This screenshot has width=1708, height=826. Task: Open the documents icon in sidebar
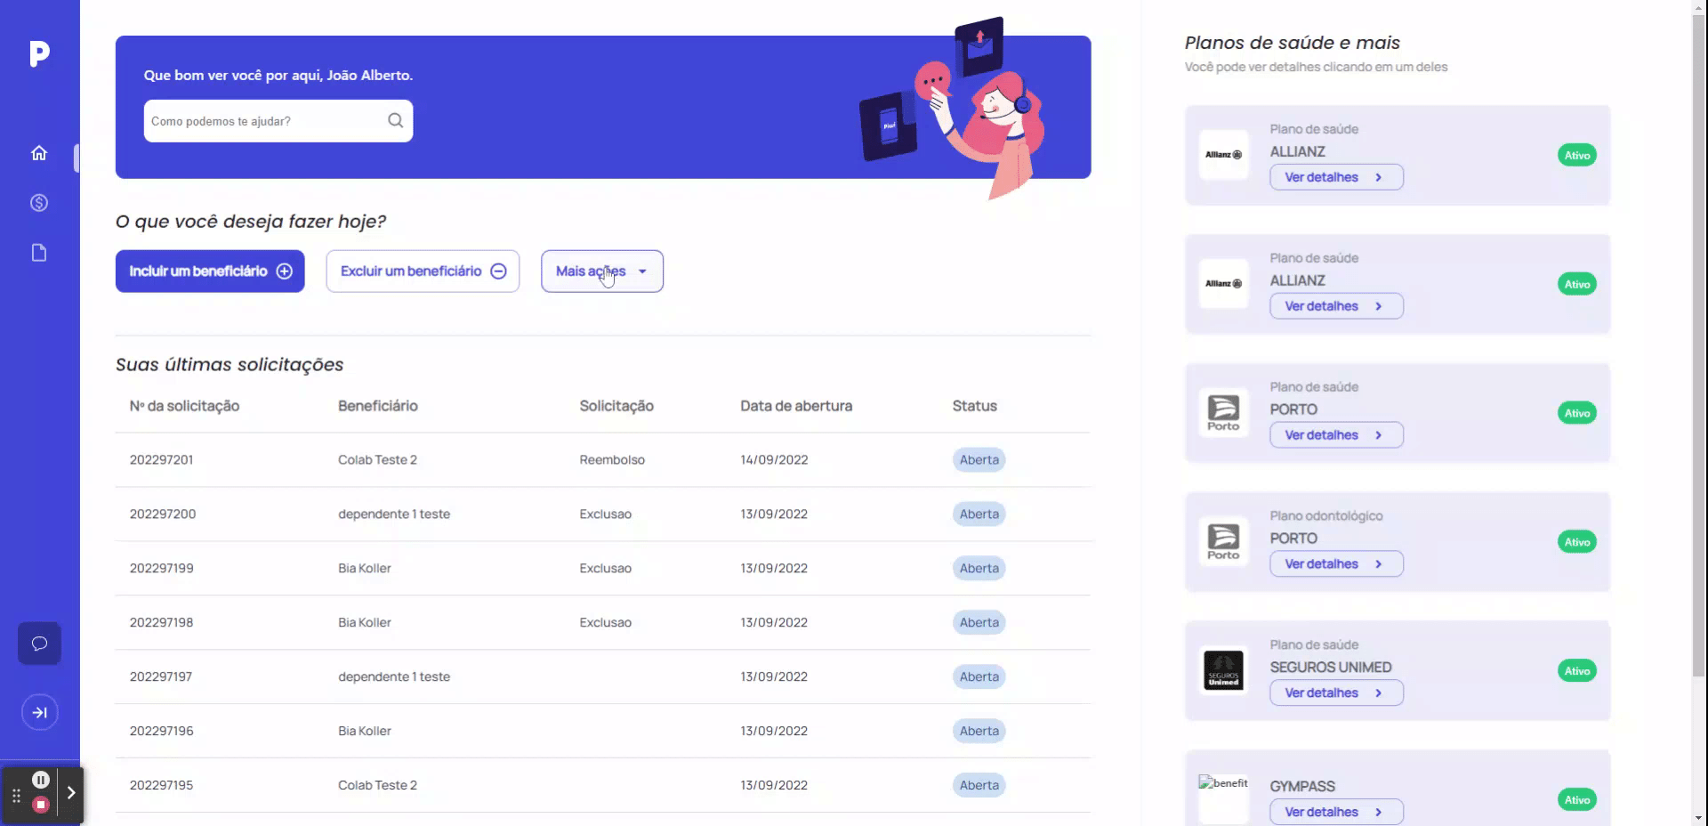click(39, 253)
